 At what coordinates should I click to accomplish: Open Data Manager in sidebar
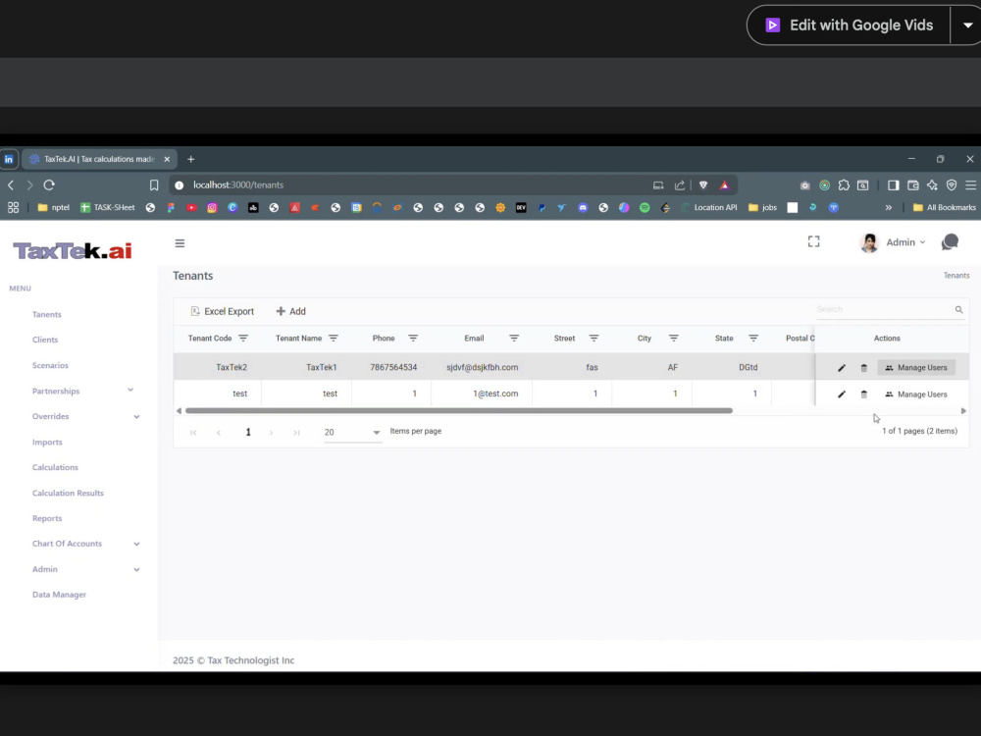59,595
